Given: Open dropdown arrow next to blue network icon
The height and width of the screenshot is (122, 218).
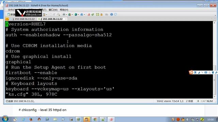Looking at the screenshot, I should point(84,15).
